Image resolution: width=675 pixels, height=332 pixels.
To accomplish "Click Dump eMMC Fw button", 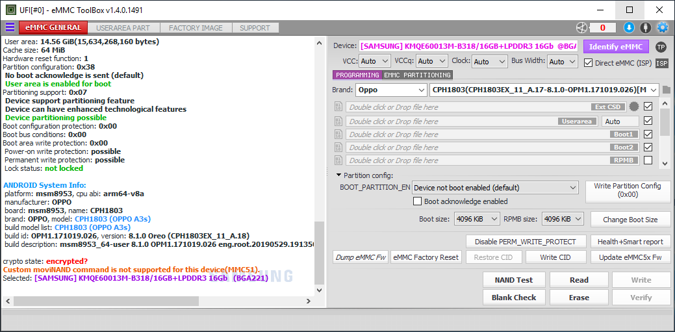I will click(x=361, y=257).
